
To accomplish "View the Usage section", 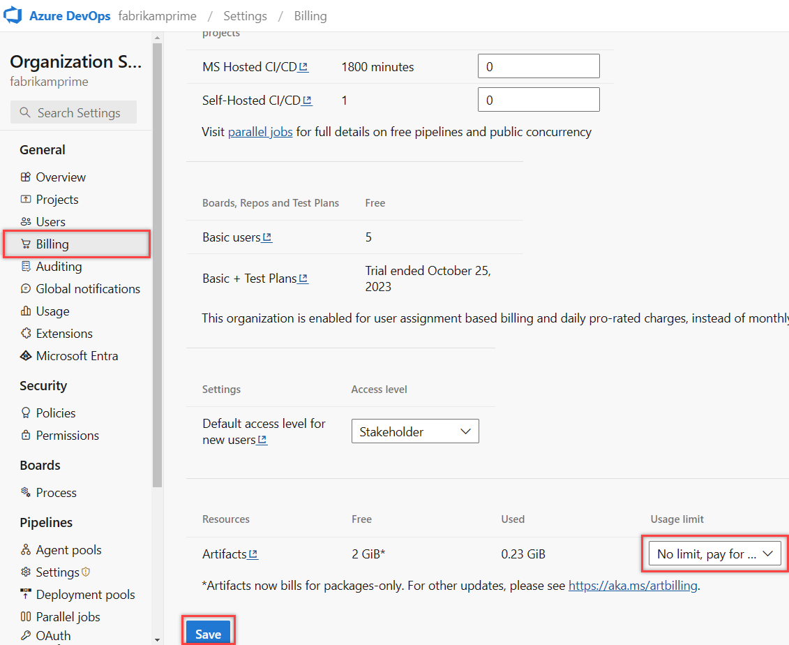I will point(52,311).
